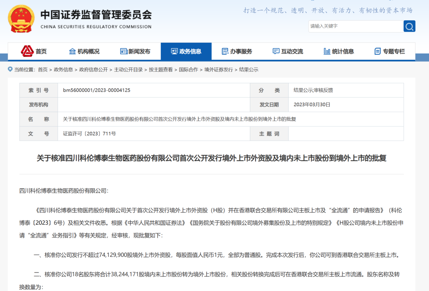Click index number bm56000001/2023-00004125

(x=97, y=90)
